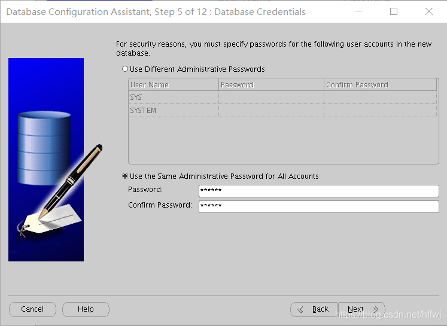
Task: Maximize the Database Configuration Assistant window
Action: [394, 11]
